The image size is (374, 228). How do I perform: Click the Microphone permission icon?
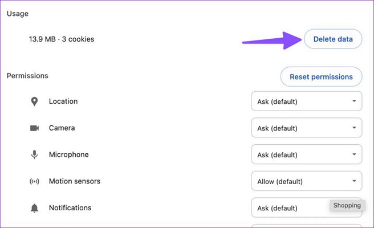(34, 154)
